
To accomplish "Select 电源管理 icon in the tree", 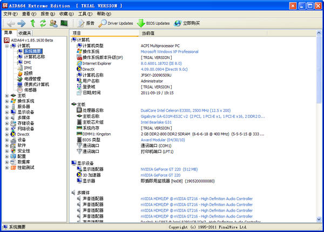I will click(x=20, y=79).
